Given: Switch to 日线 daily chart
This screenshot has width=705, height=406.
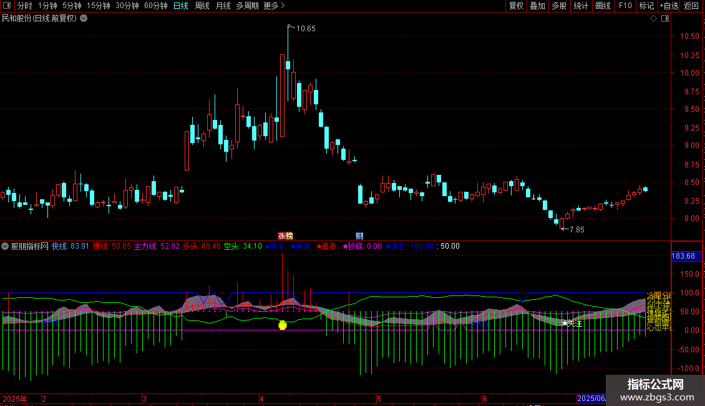Looking at the screenshot, I should pos(181,6).
